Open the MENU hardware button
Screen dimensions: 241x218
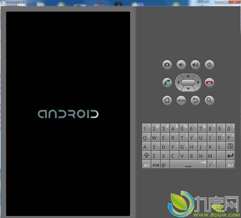[181, 100]
